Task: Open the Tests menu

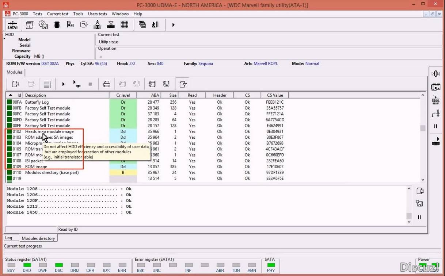Action: [x=38, y=14]
